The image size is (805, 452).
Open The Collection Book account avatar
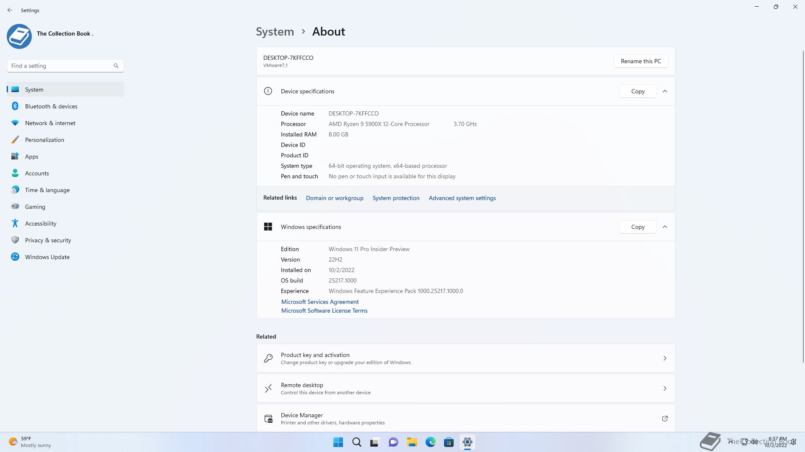(x=19, y=36)
